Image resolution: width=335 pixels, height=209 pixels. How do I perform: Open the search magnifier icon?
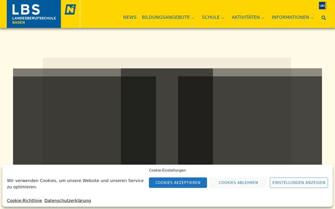pos(323,18)
